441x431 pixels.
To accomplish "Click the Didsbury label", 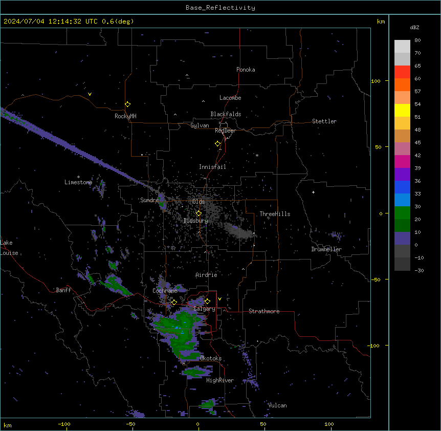I will pyautogui.click(x=196, y=221).
